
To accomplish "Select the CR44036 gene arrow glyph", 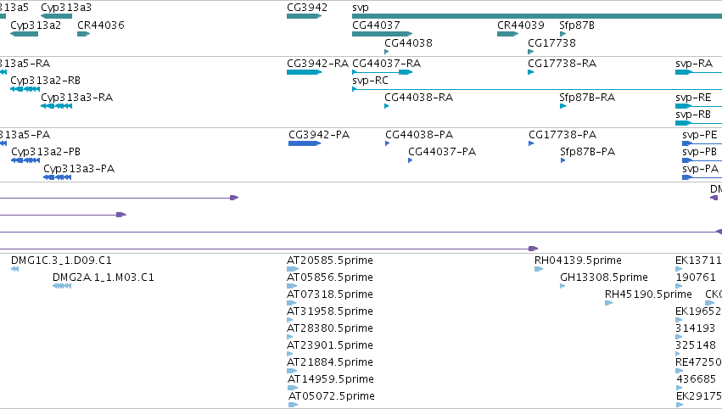I will point(83,34).
